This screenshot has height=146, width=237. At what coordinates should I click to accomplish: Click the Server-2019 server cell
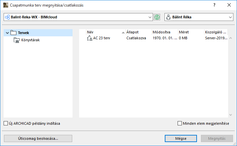[216, 38]
